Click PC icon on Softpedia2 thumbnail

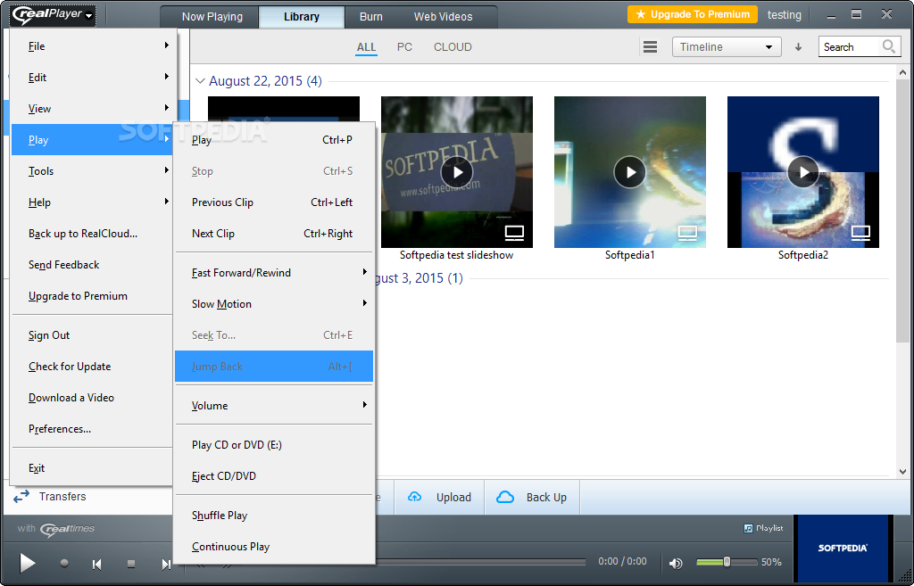[x=860, y=233]
